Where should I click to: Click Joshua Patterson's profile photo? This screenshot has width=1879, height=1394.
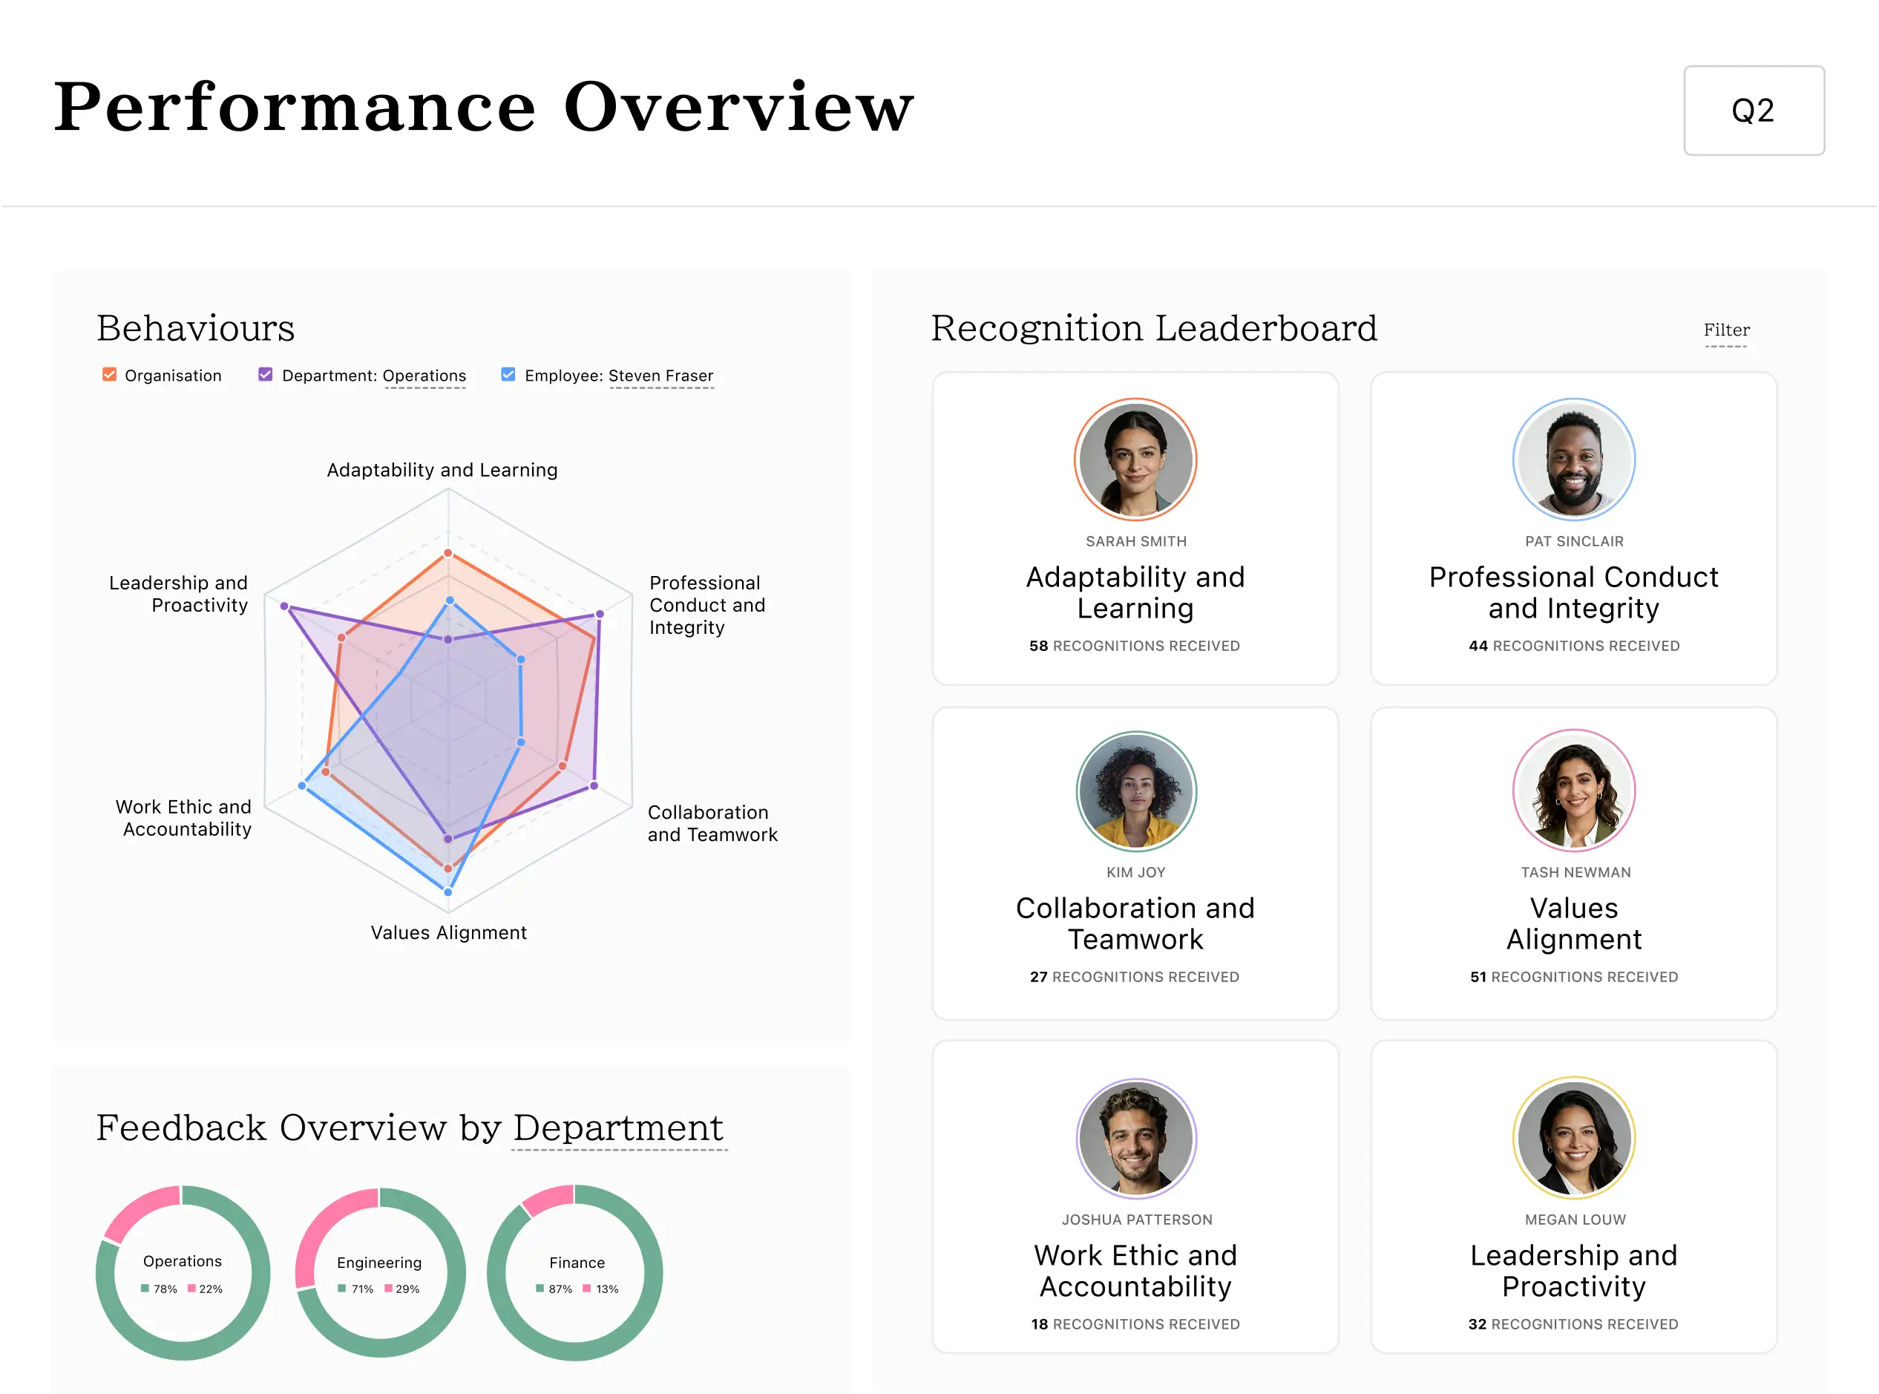pos(1135,1137)
